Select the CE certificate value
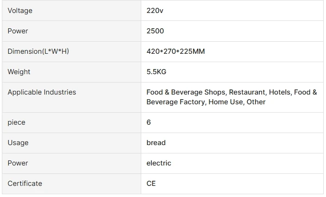This screenshot has height=197, width=326. [x=151, y=184]
